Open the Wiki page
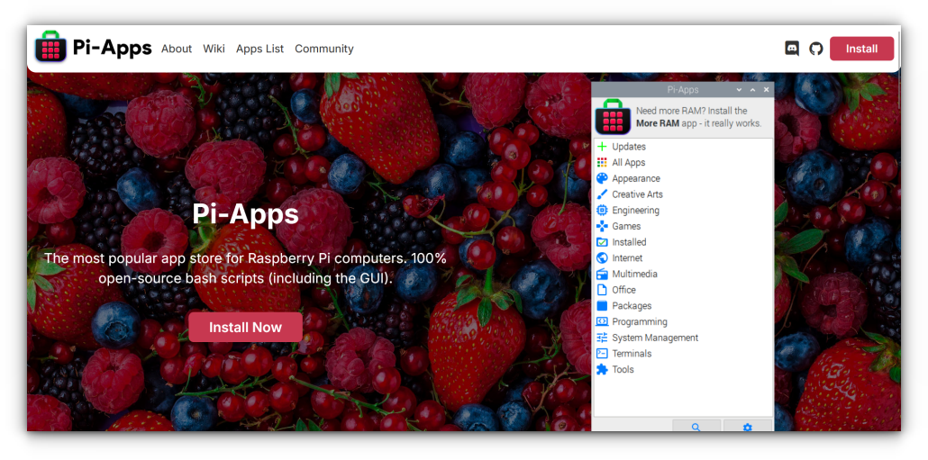Screen dimensions: 928x460 (214, 49)
